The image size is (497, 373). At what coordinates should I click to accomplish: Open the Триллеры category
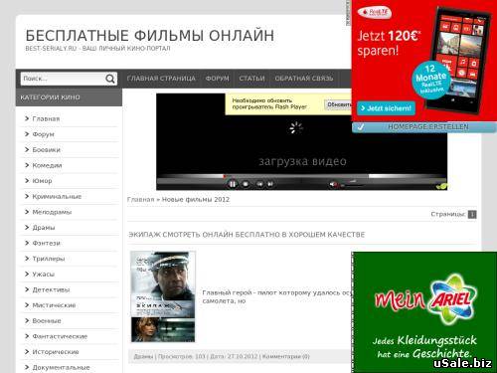[x=49, y=259]
